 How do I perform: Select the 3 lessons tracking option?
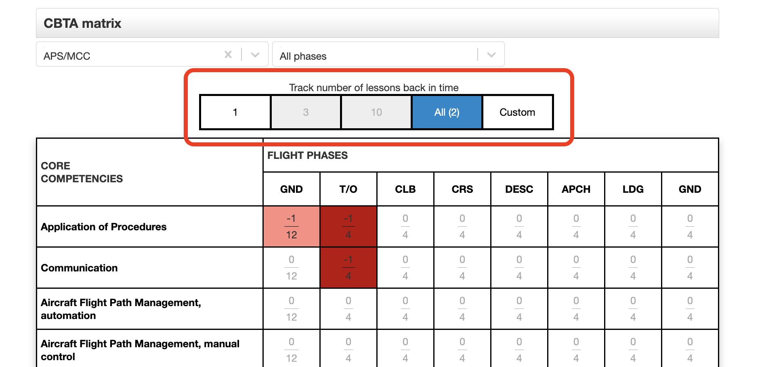(306, 112)
